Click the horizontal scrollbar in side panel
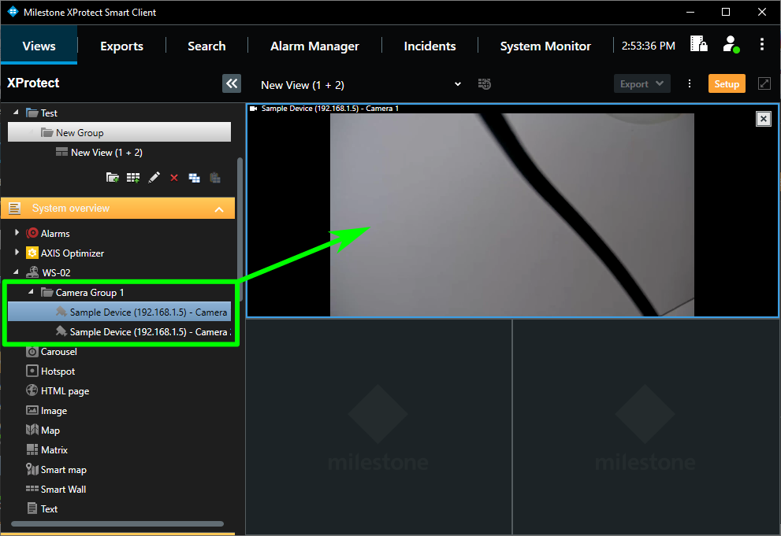This screenshot has width=781, height=536. pos(117,523)
